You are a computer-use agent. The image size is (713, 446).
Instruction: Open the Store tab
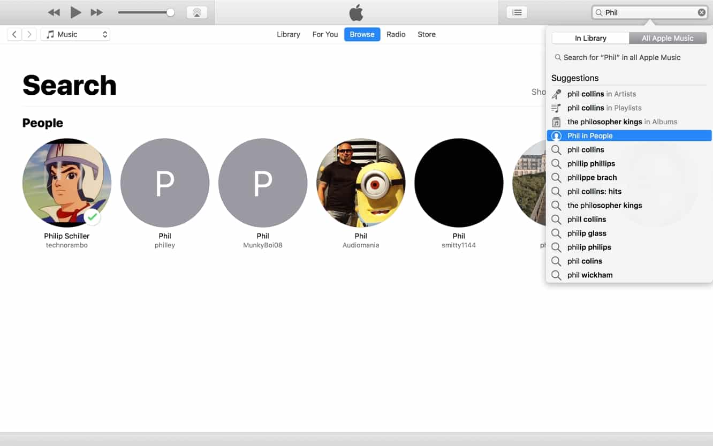coord(427,34)
